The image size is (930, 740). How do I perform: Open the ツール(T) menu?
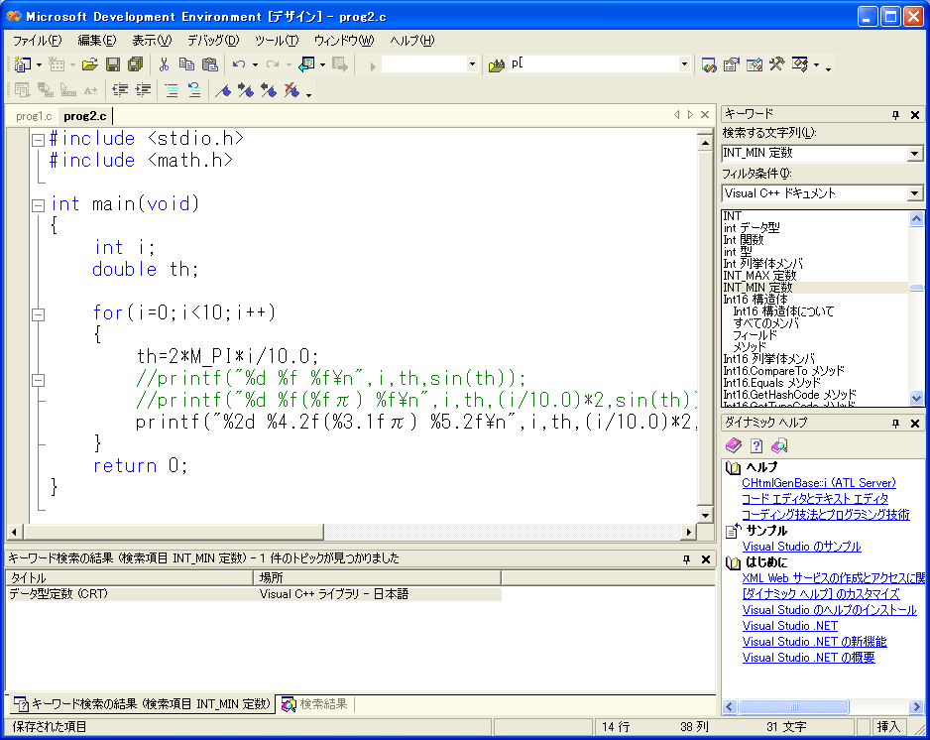(277, 41)
